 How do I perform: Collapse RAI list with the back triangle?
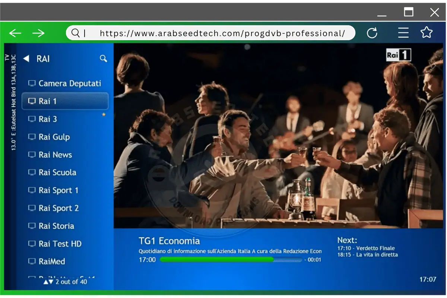pyautogui.click(x=26, y=58)
